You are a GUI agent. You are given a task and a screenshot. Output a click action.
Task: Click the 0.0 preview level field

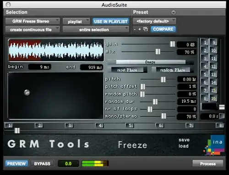click(68, 164)
